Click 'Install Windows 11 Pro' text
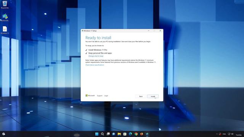Image resolution: width=244 pixels, height=137 pixels. point(98,50)
